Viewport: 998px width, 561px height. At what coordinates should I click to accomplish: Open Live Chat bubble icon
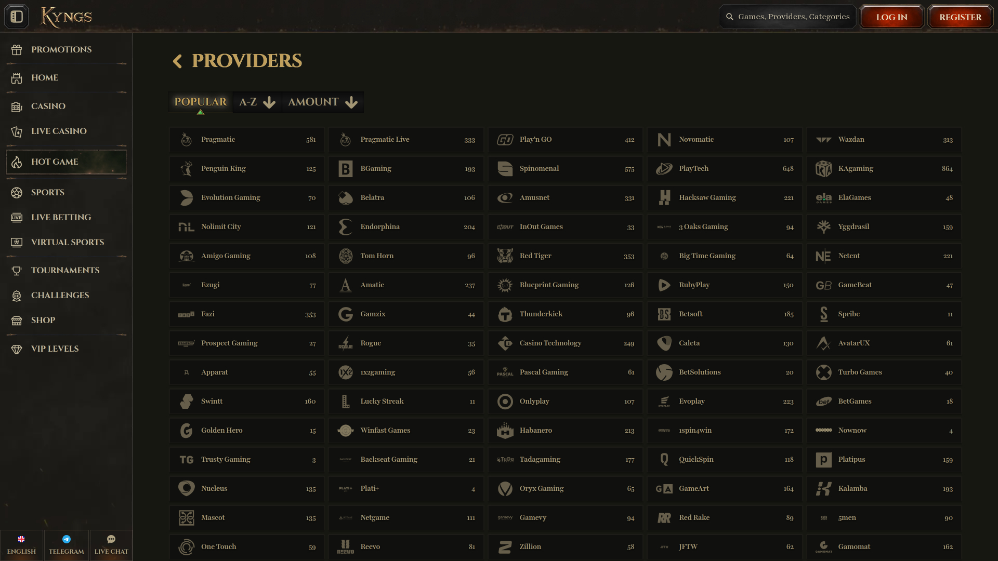pyautogui.click(x=111, y=539)
